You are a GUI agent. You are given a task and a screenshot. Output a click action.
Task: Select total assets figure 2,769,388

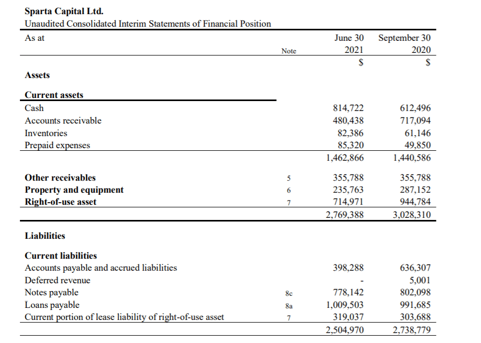coord(345,215)
